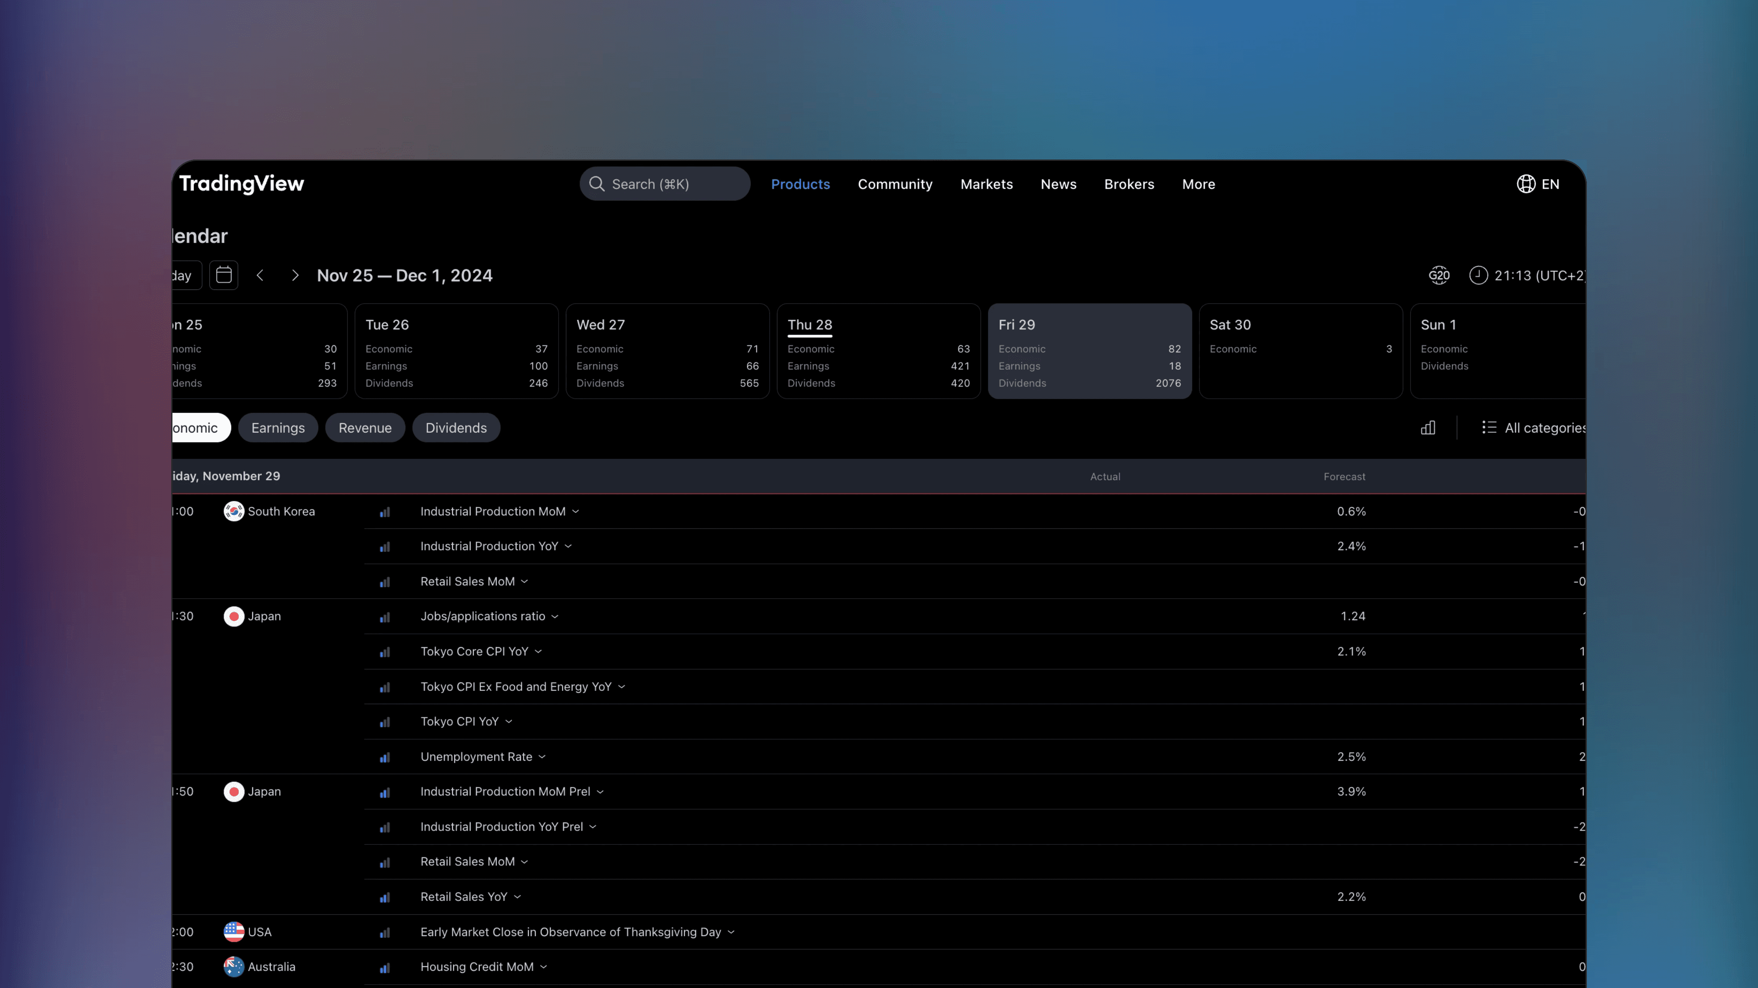
Task: Click the importance bars icon beside Tokyo CPI YoY
Action: coord(385,722)
